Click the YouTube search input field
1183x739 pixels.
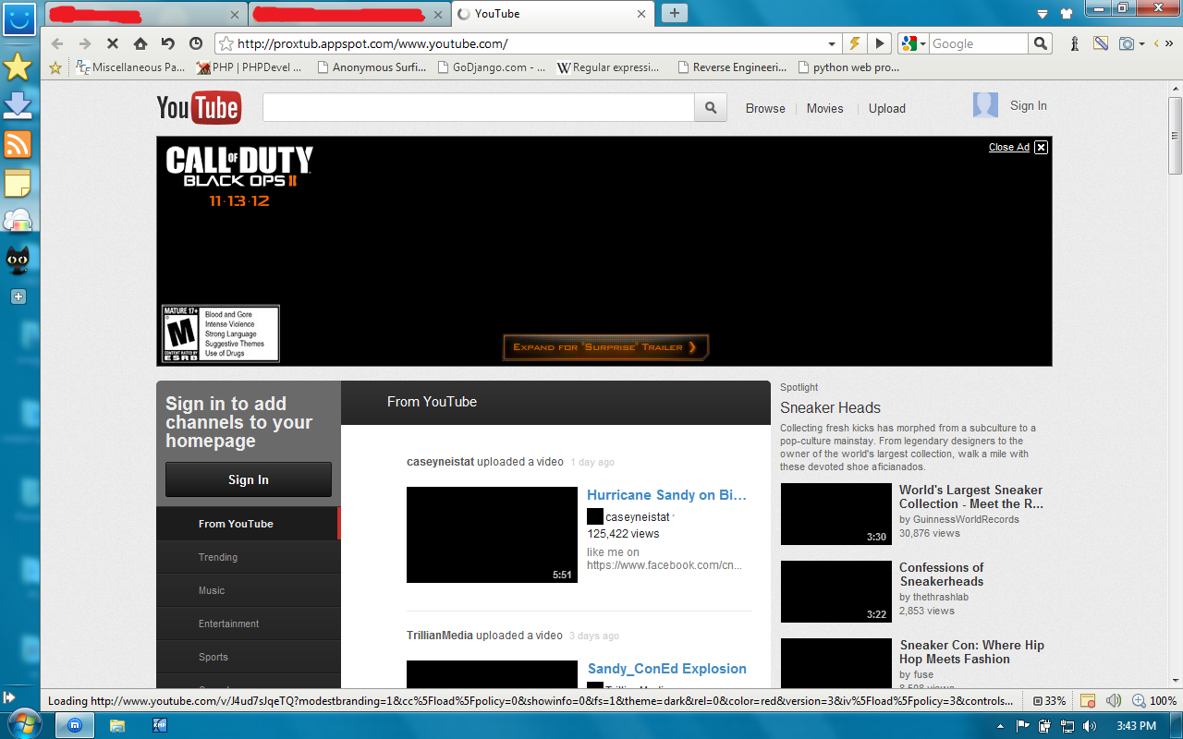click(479, 108)
